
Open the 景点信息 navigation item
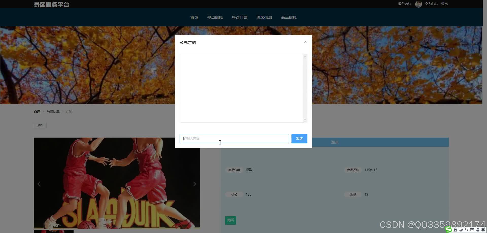pyautogui.click(x=215, y=17)
